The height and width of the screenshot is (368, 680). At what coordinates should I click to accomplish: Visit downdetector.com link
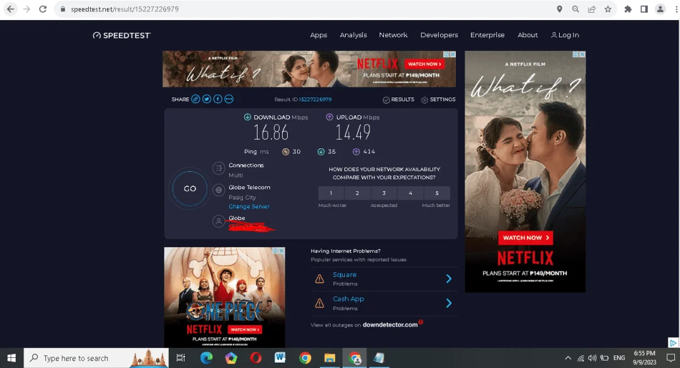tap(390, 325)
